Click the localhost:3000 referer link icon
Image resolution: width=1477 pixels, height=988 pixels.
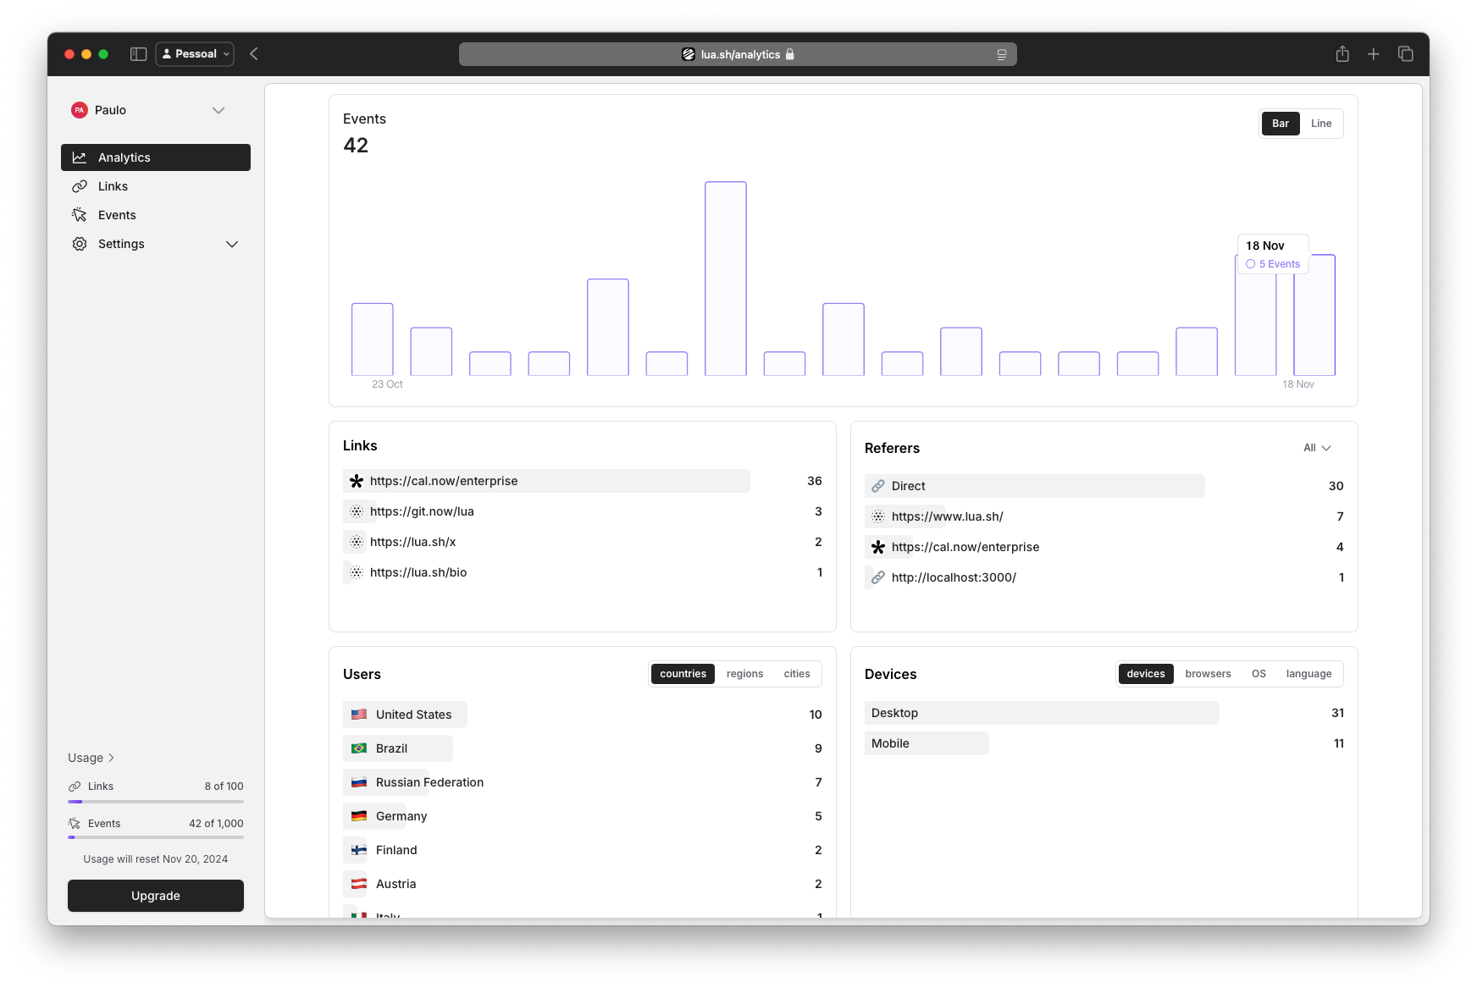tap(878, 577)
